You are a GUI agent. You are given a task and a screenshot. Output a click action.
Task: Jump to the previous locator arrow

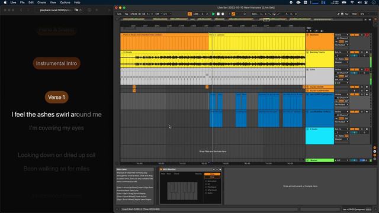pyautogui.click(x=307, y=31)
